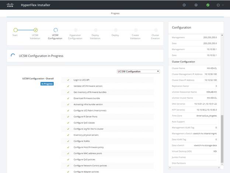Open the UCSM Configuration dropdown
The height and width of the screenshot is (173, 230).
pos(138,71)
